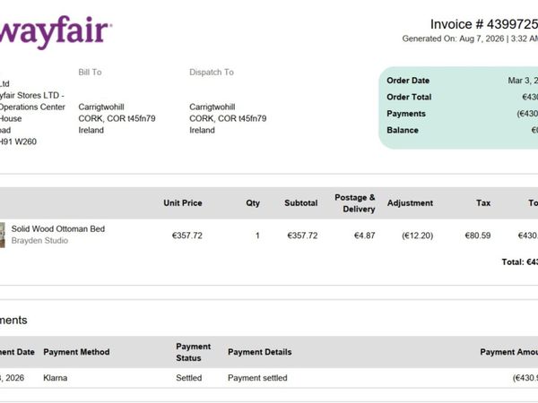Click 'Carrigtwohill' under Dispatch To
This screenshot has height=403, width=538.
pyautogui.click(x=212, y=107)
